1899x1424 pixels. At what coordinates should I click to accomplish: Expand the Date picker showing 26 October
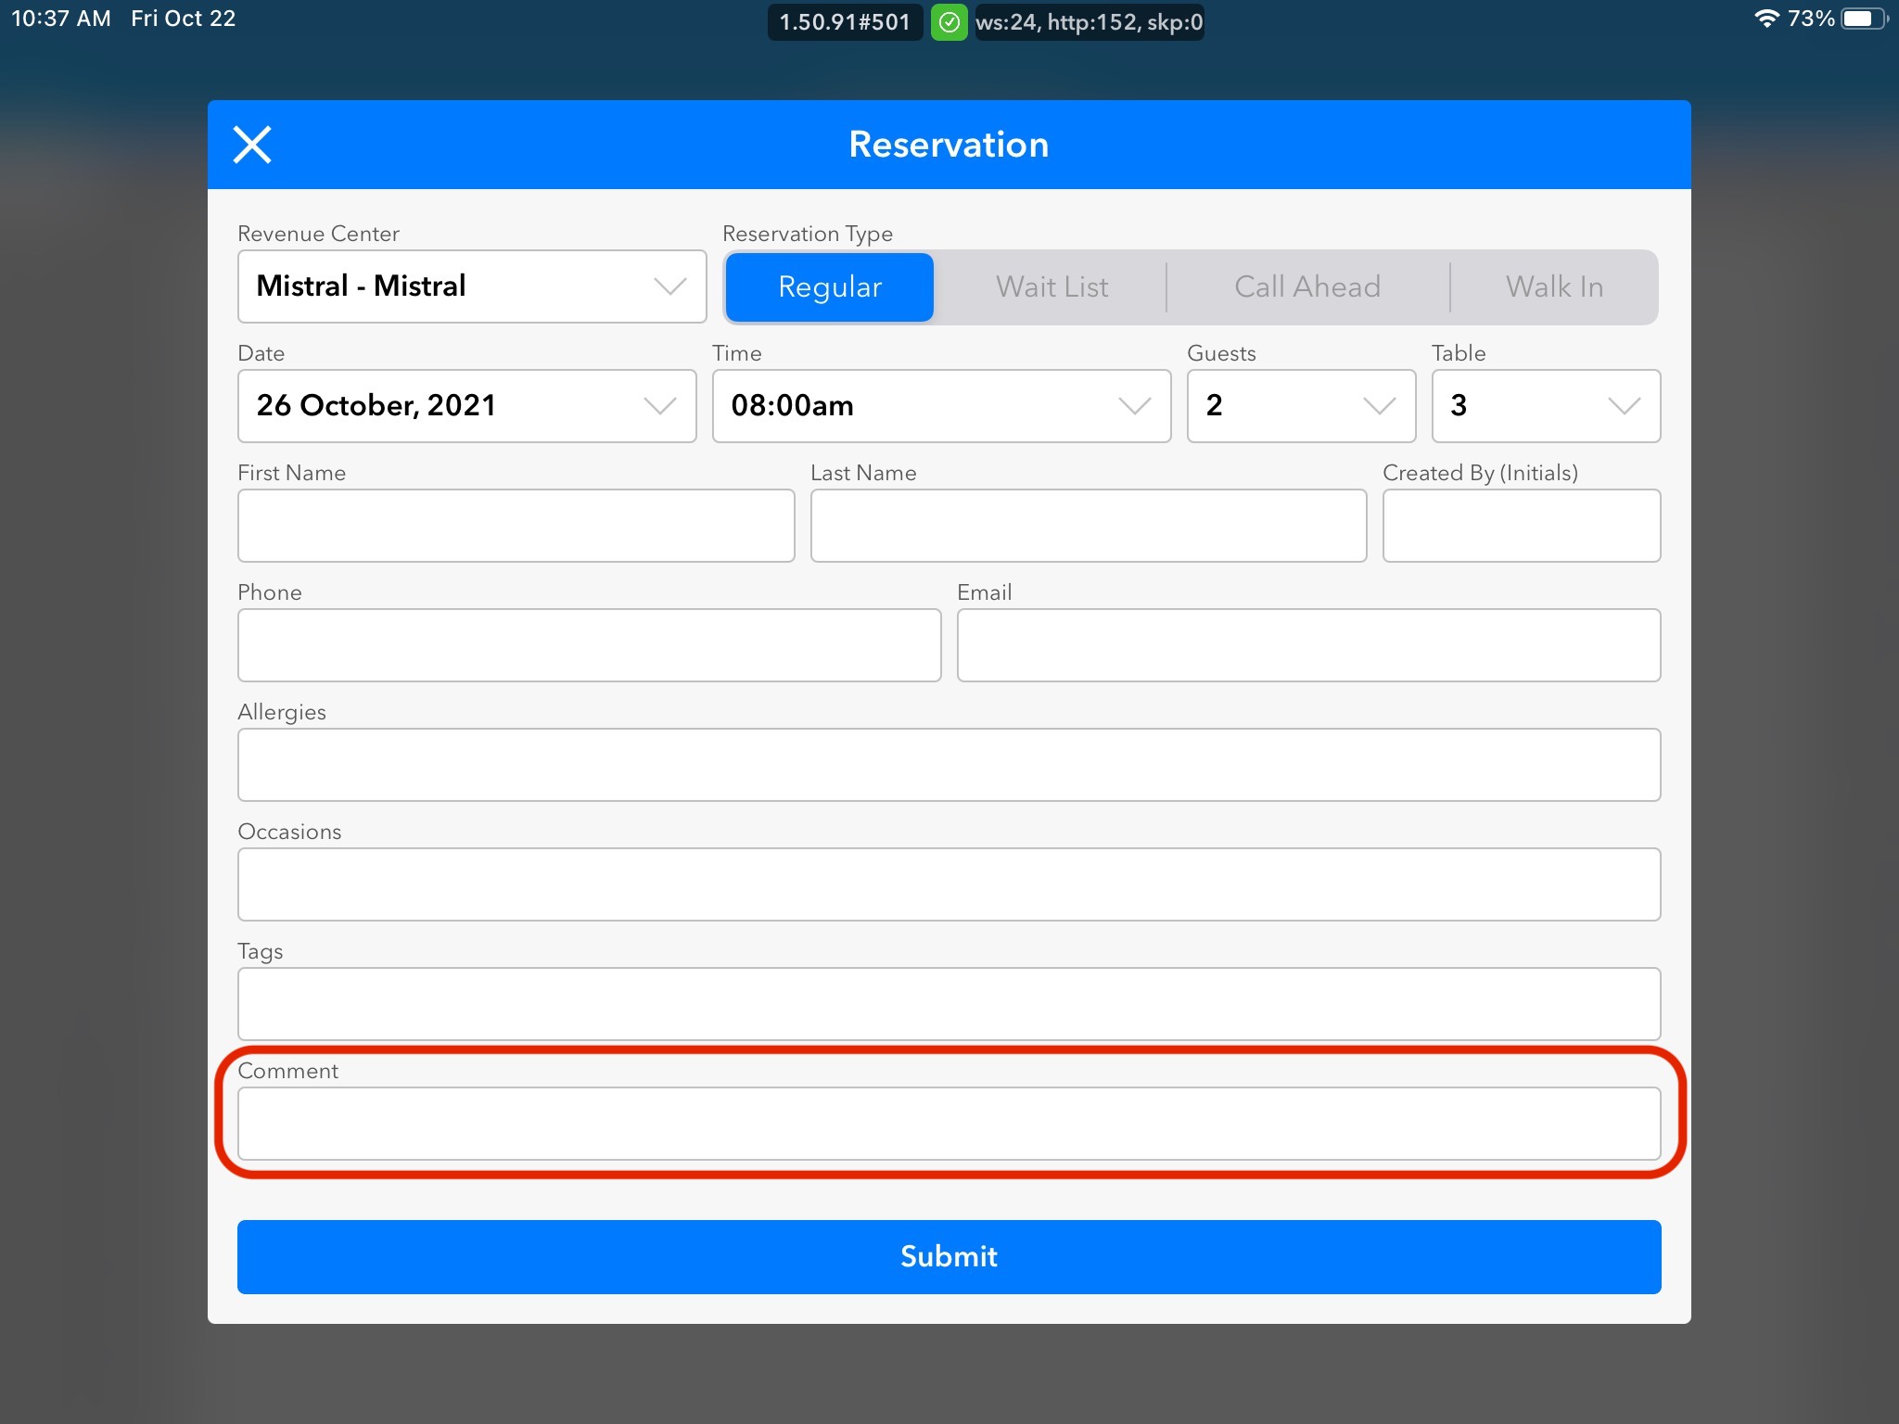click(466, 406)
